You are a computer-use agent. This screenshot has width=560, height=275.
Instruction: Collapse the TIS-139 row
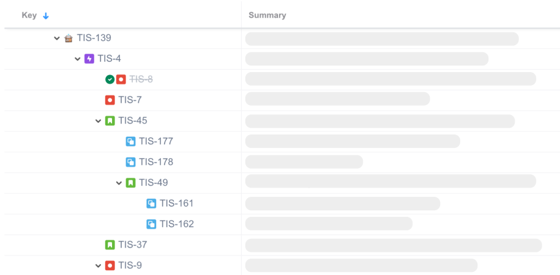coord(57,38)
